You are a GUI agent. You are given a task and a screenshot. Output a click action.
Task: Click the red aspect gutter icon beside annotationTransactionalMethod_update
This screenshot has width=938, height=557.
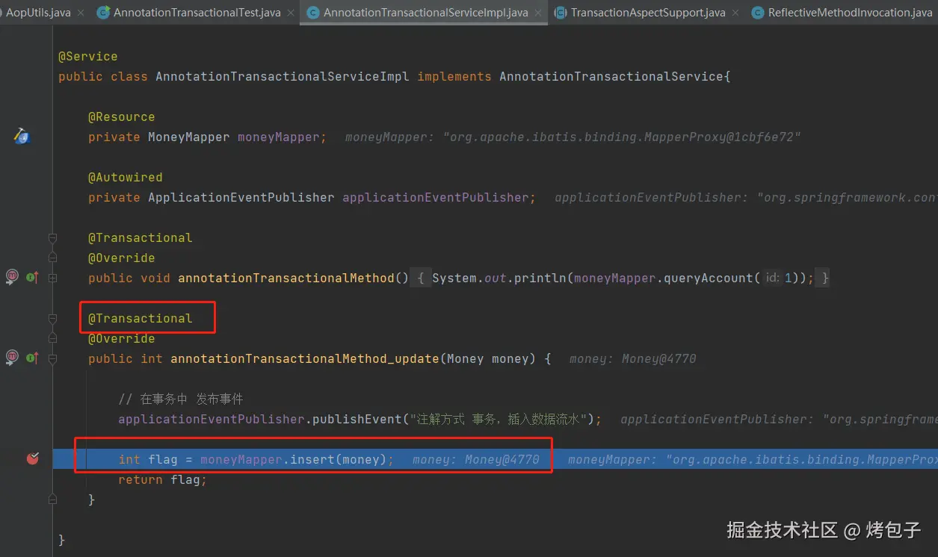tap(13, 358)
